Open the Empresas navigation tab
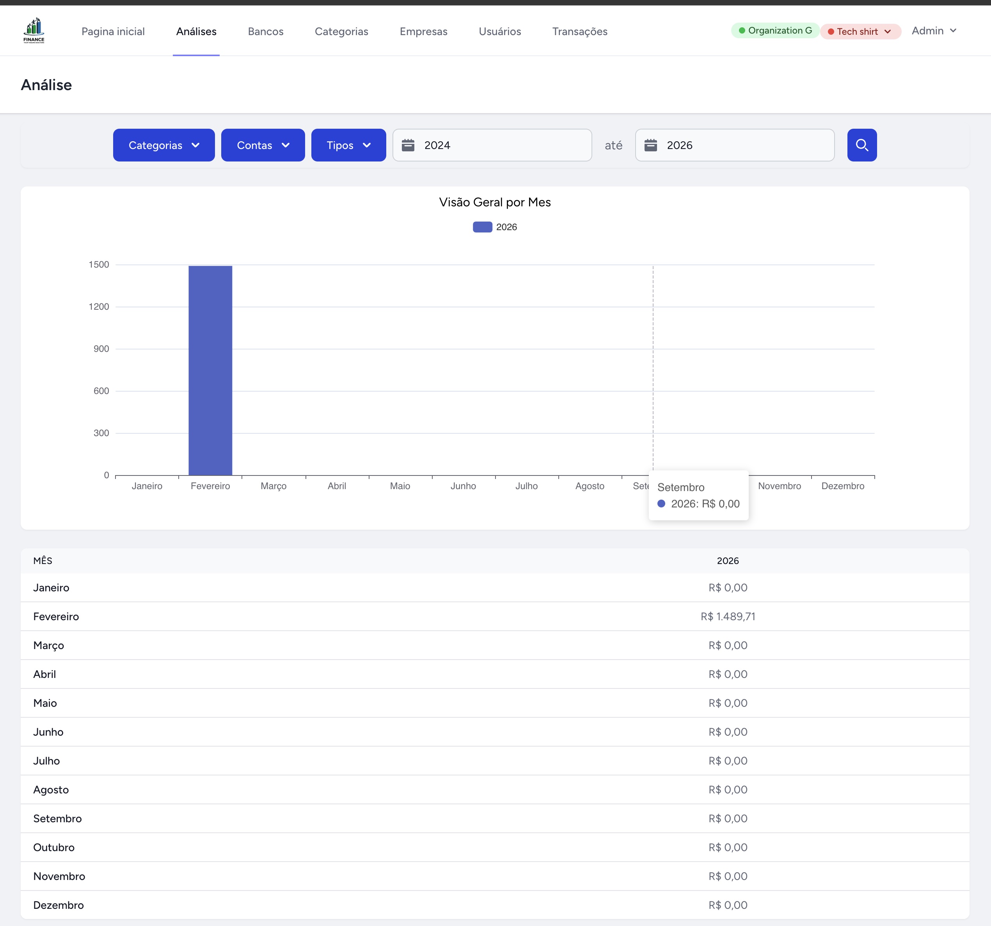 coord(424,31)
